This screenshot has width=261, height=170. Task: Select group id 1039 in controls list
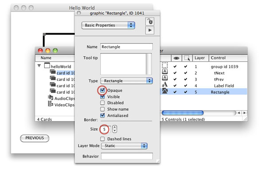(x=224, y=67)
